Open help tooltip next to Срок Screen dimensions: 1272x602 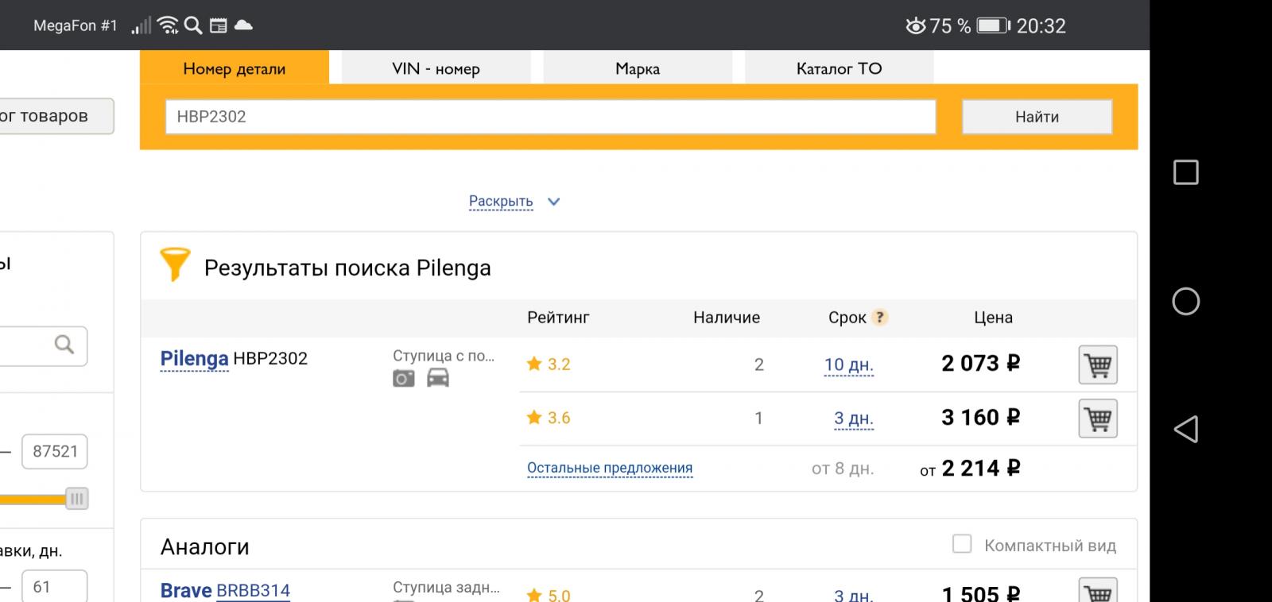(879, 318)
